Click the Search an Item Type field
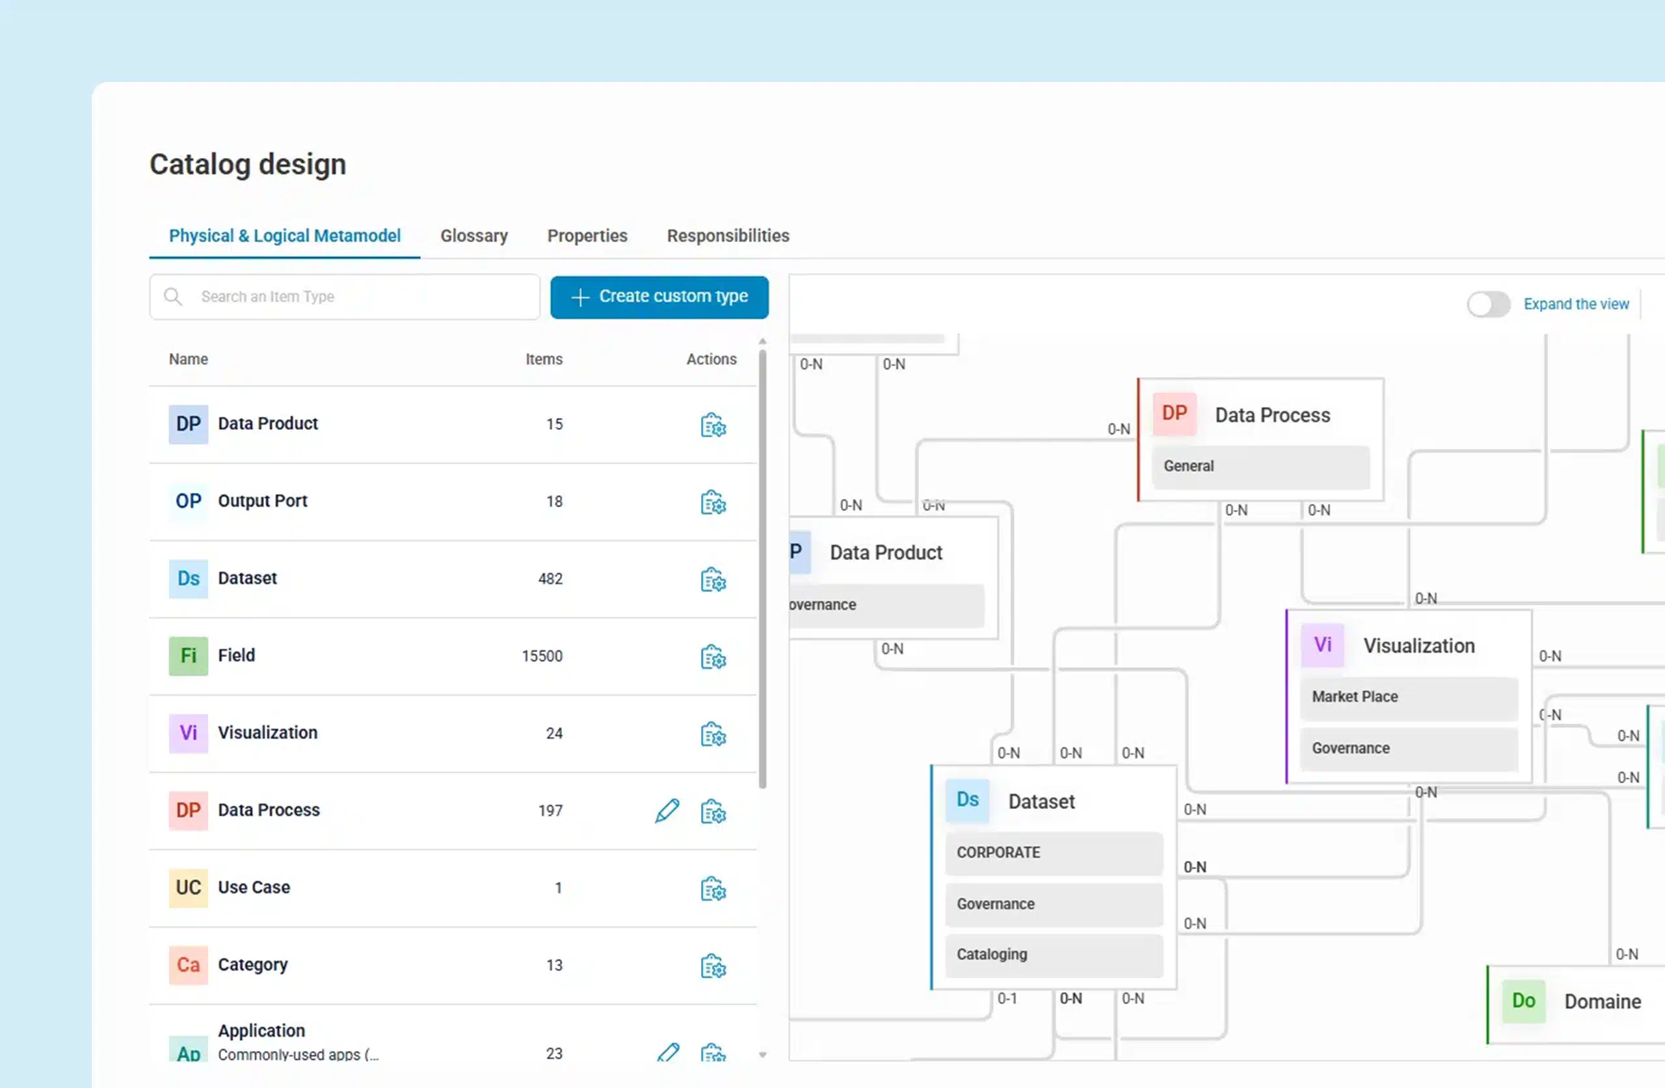This screenshot has height=1088, width=1665. click(350, 297)
